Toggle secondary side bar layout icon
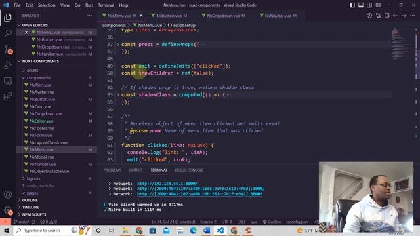 click(x=369, y=5)
